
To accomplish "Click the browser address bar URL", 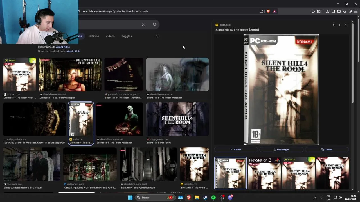I will click(x=115, y=11).
